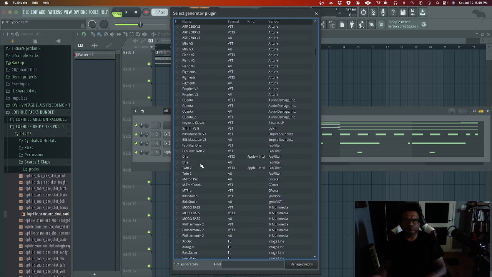The width and height of the screenshot is (492, 277).
Task: Click the one-click audio recording microphone icon
Action: [x=383, y=12]
